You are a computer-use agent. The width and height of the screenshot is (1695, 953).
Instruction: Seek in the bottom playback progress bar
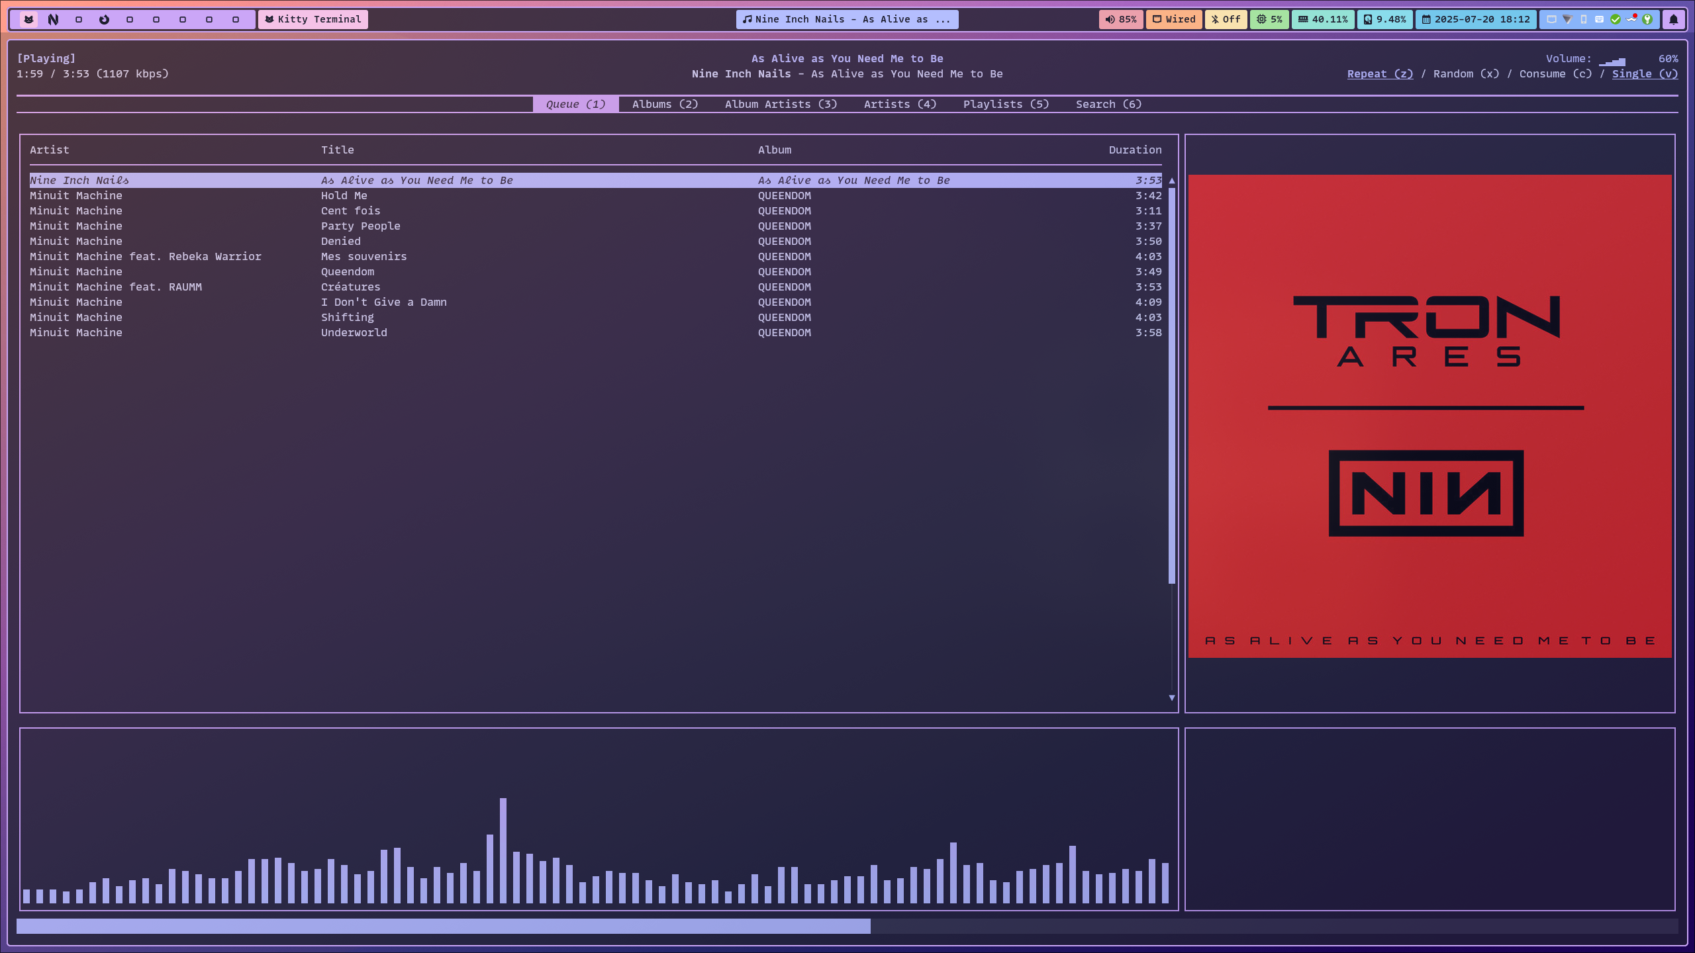[x=847, y=926]
